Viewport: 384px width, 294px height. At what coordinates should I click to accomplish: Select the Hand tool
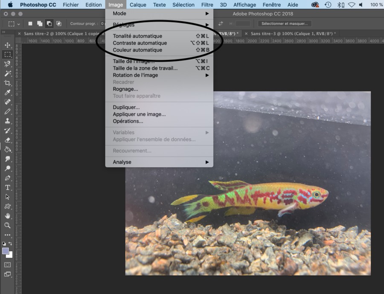[7, 216]
